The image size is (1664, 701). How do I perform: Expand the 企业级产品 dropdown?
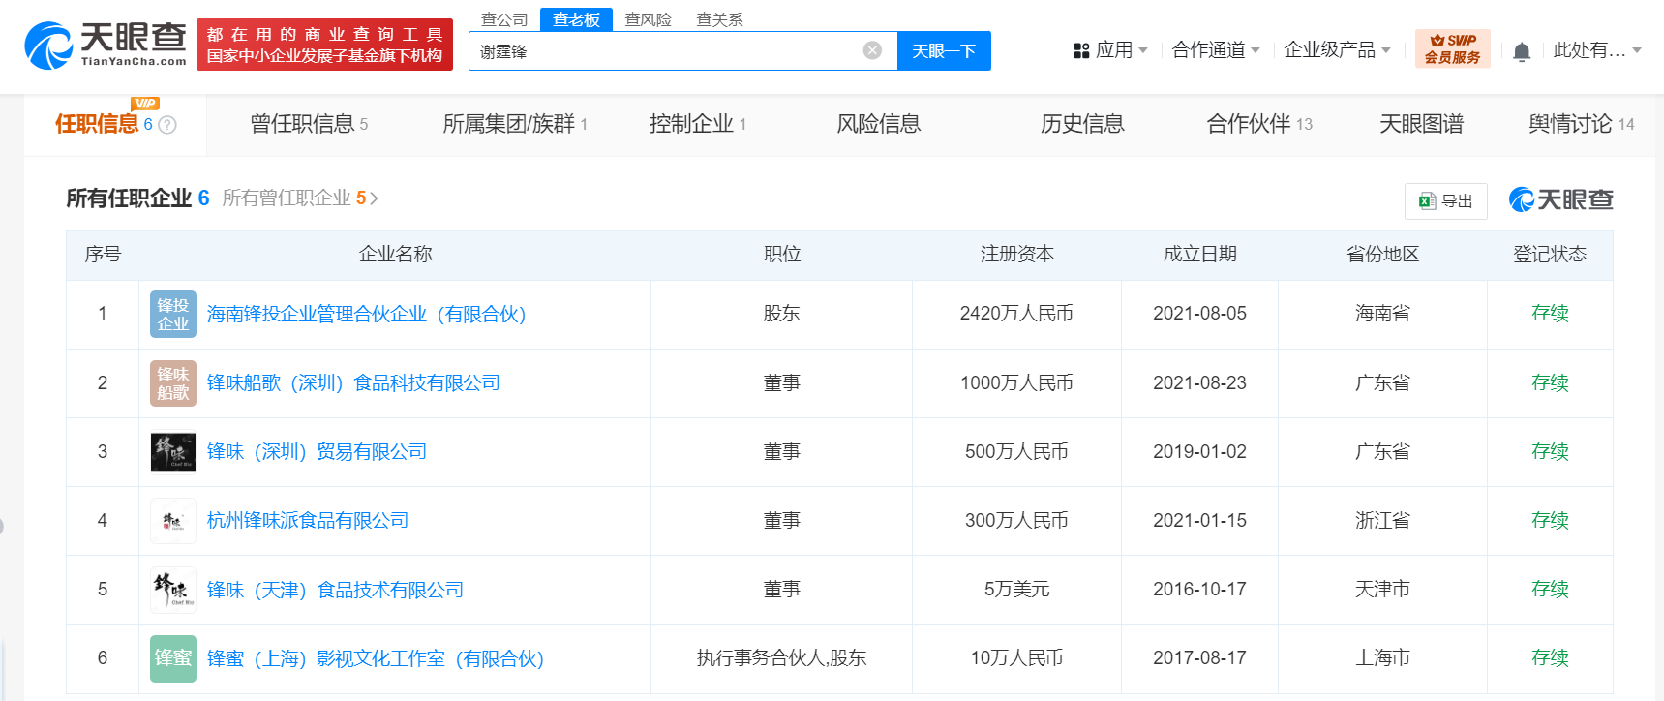point(1337,50)
